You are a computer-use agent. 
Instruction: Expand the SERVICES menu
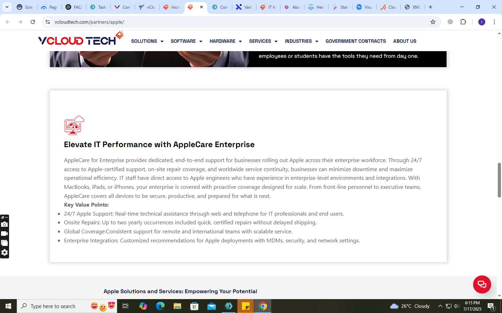click(263, 41)
